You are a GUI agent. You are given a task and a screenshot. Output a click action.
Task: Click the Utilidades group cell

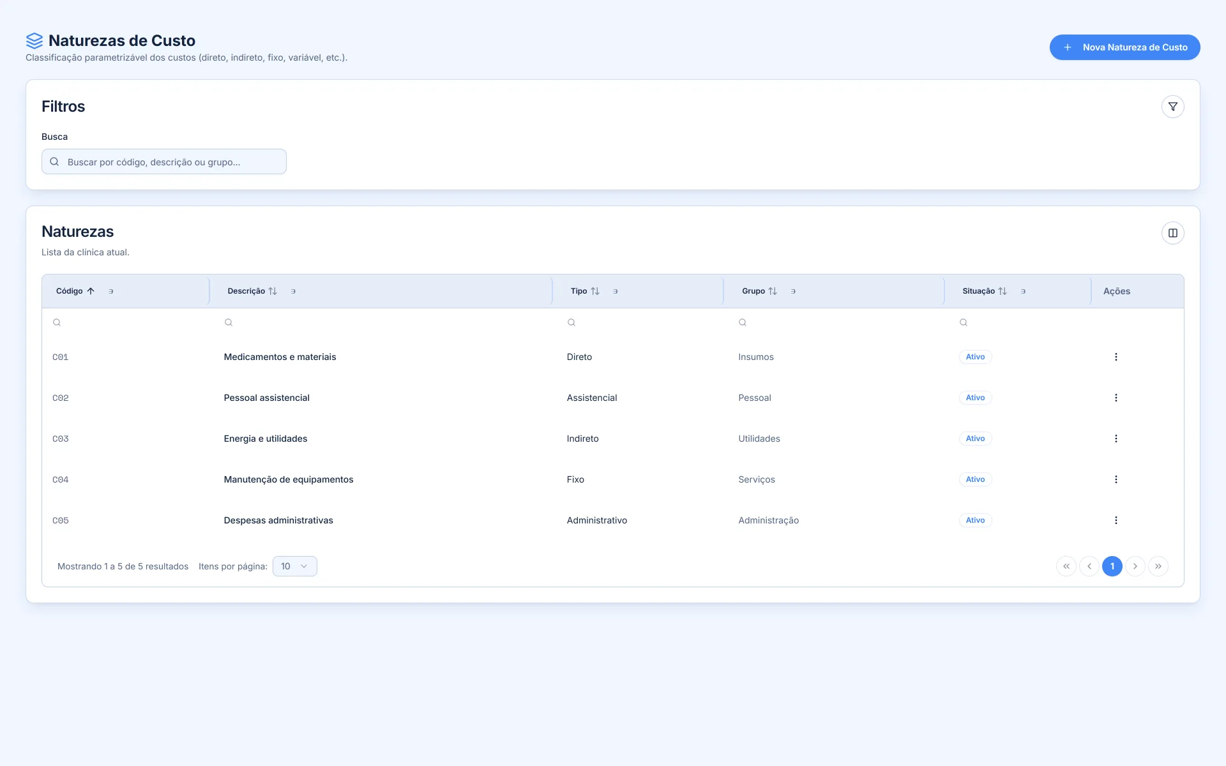pos(759,439)
